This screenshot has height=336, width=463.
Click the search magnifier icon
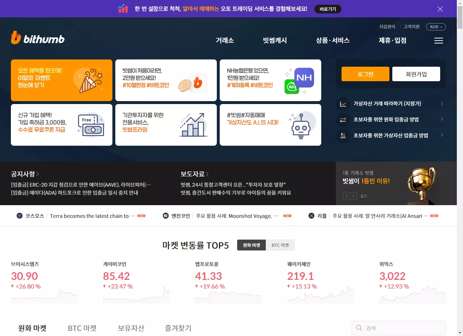[x=359, y=328]
